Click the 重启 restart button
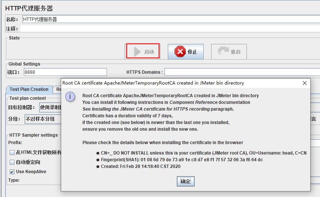320x197 pixels. tap(229, 51)
